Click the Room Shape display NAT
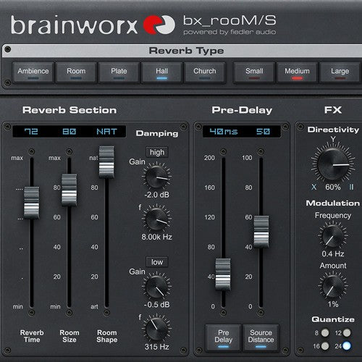The width and height of the screenshot is (362, 362). tap(106, 132)
